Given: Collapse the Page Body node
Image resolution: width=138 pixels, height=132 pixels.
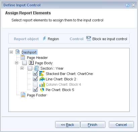Looking at the screenshot, I should (x=16, y=63).
